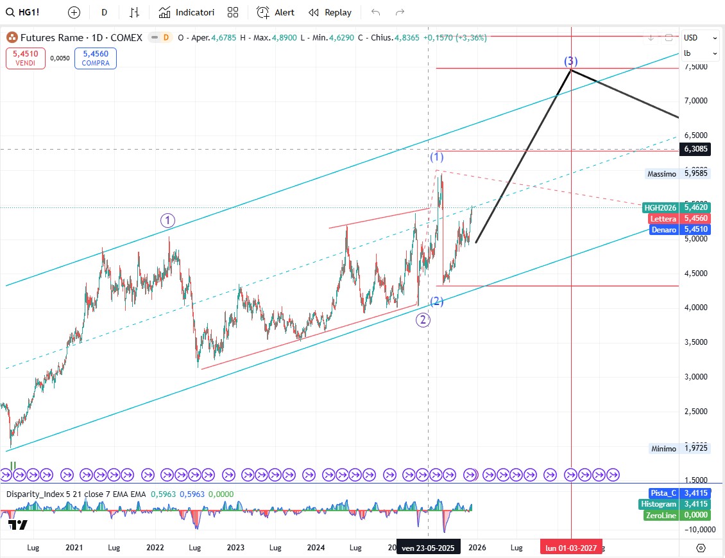
Task: Click the TradingView logo in the indicator pane
Action: pyautogui.click(x=18, y=525)
